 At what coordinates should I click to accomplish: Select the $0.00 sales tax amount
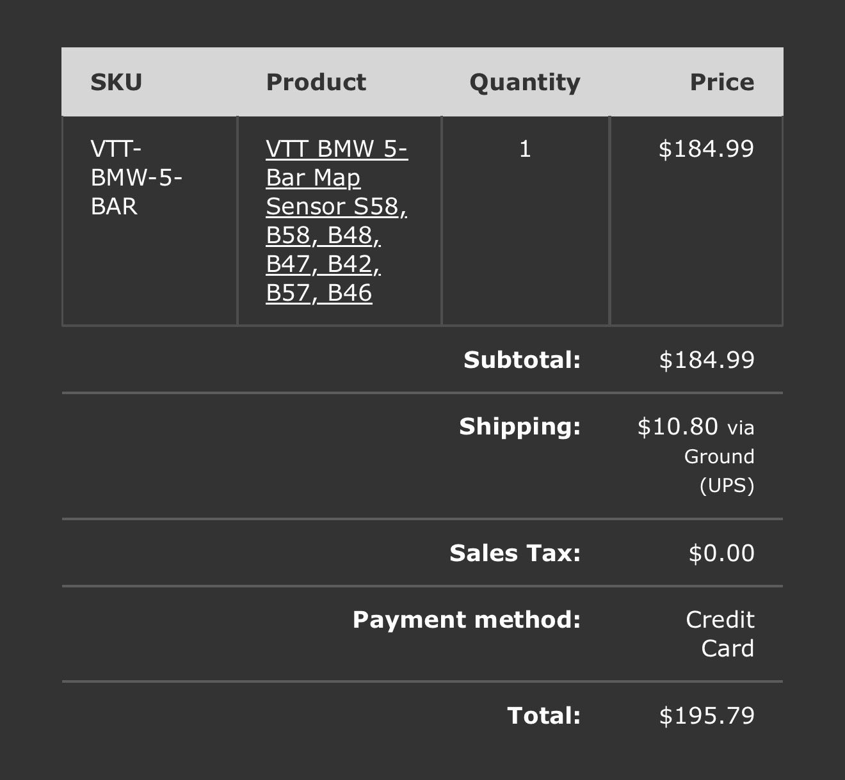(721, 553)
